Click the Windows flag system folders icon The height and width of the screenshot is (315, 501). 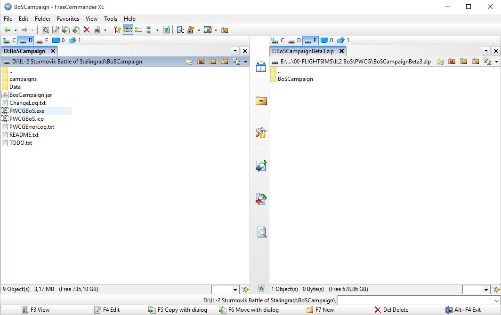click(x=191, y=30)
